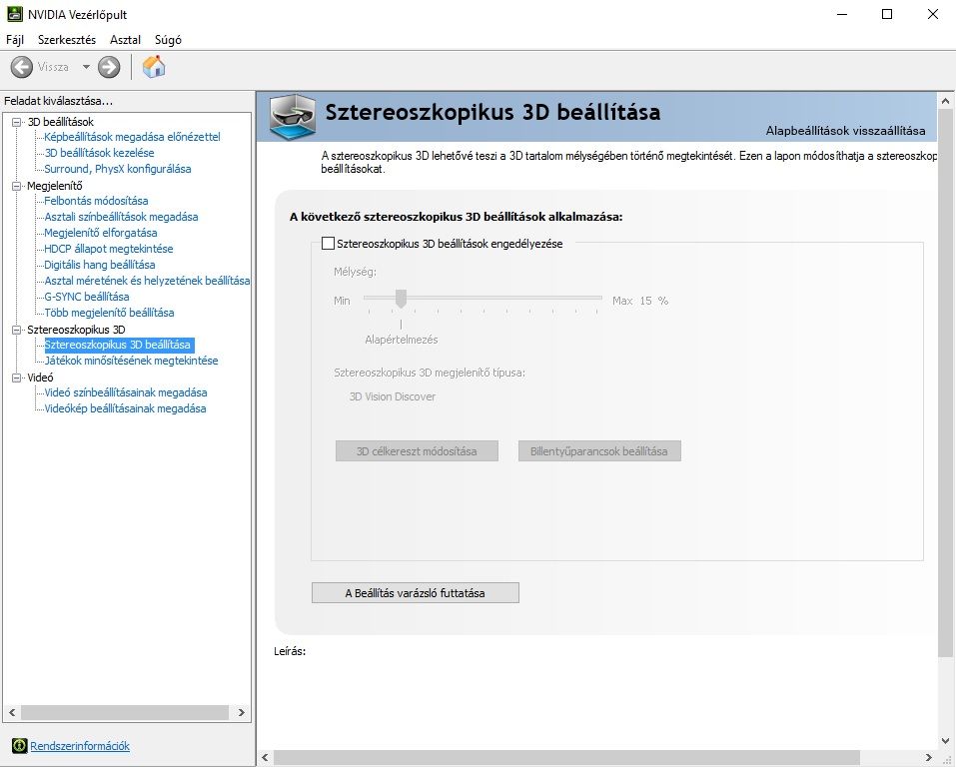Select Felbontás módosítása
The image size is (956, 767).
(96, 201)
